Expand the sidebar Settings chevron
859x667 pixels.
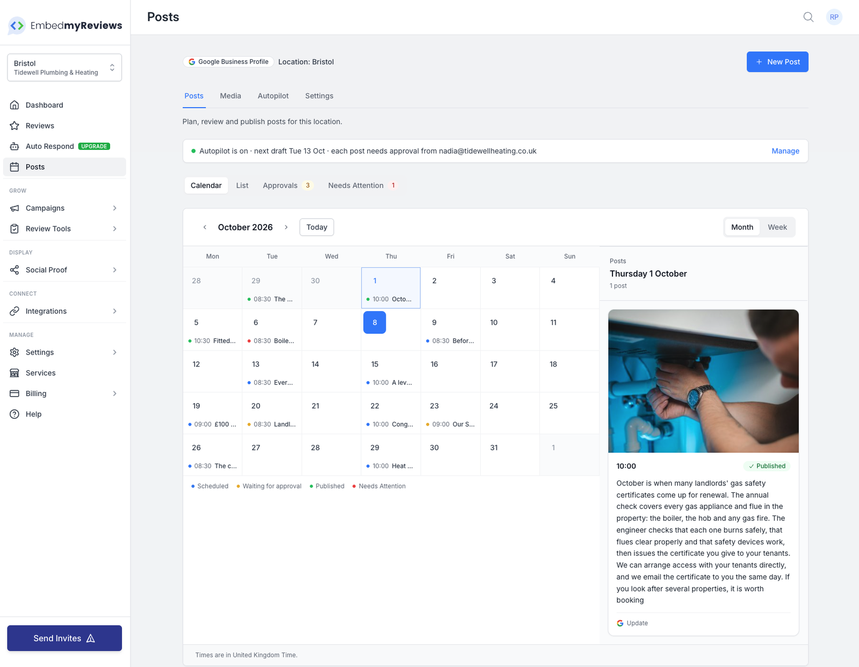pos(115,352)
